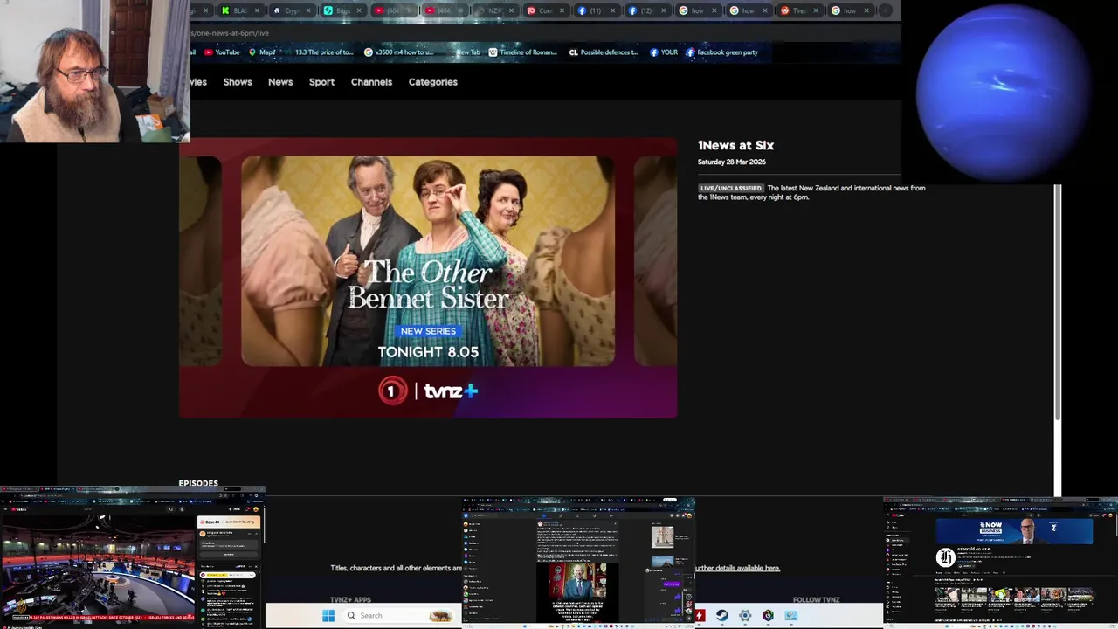Click the TVNZ+ APPS footer heading
Image resolution: width=1118 pixels, height=629 pixels.
(350, 600)
